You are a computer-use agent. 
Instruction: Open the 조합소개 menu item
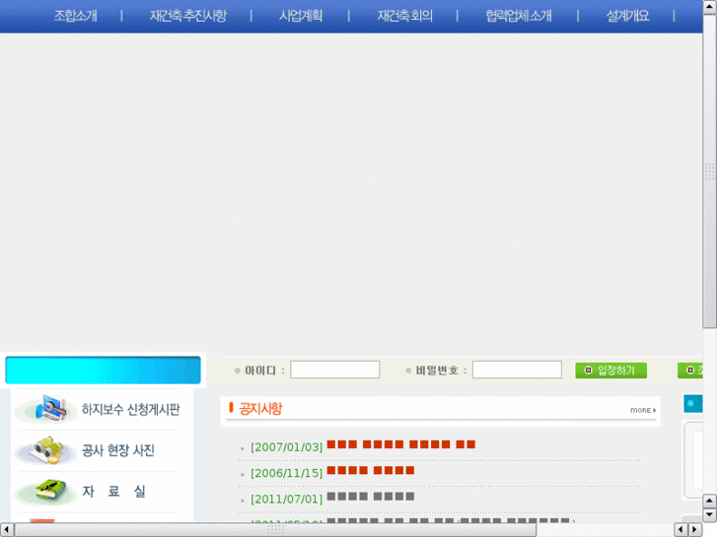[76, 16]
